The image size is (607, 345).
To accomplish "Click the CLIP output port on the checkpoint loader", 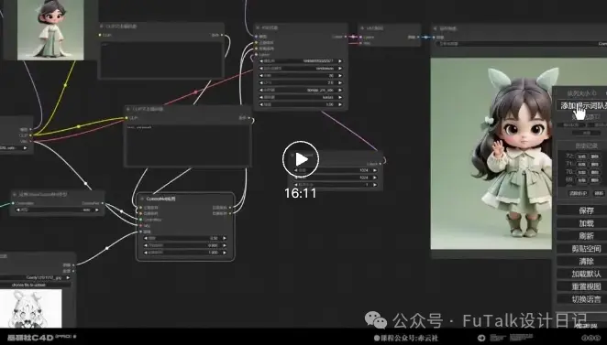I will 30,135.
